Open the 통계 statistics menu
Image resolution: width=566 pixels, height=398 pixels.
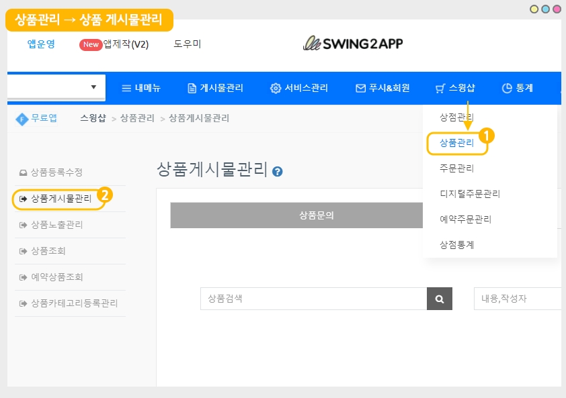click(517, 88)
